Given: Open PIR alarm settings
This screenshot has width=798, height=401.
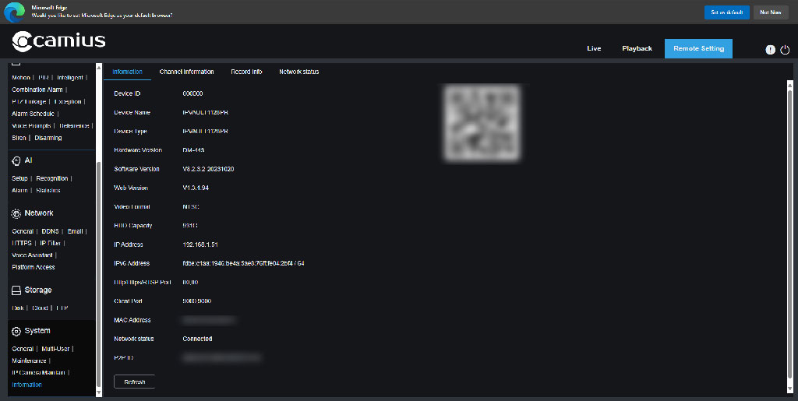Looking at the screenshot, I should click(44, 78).
